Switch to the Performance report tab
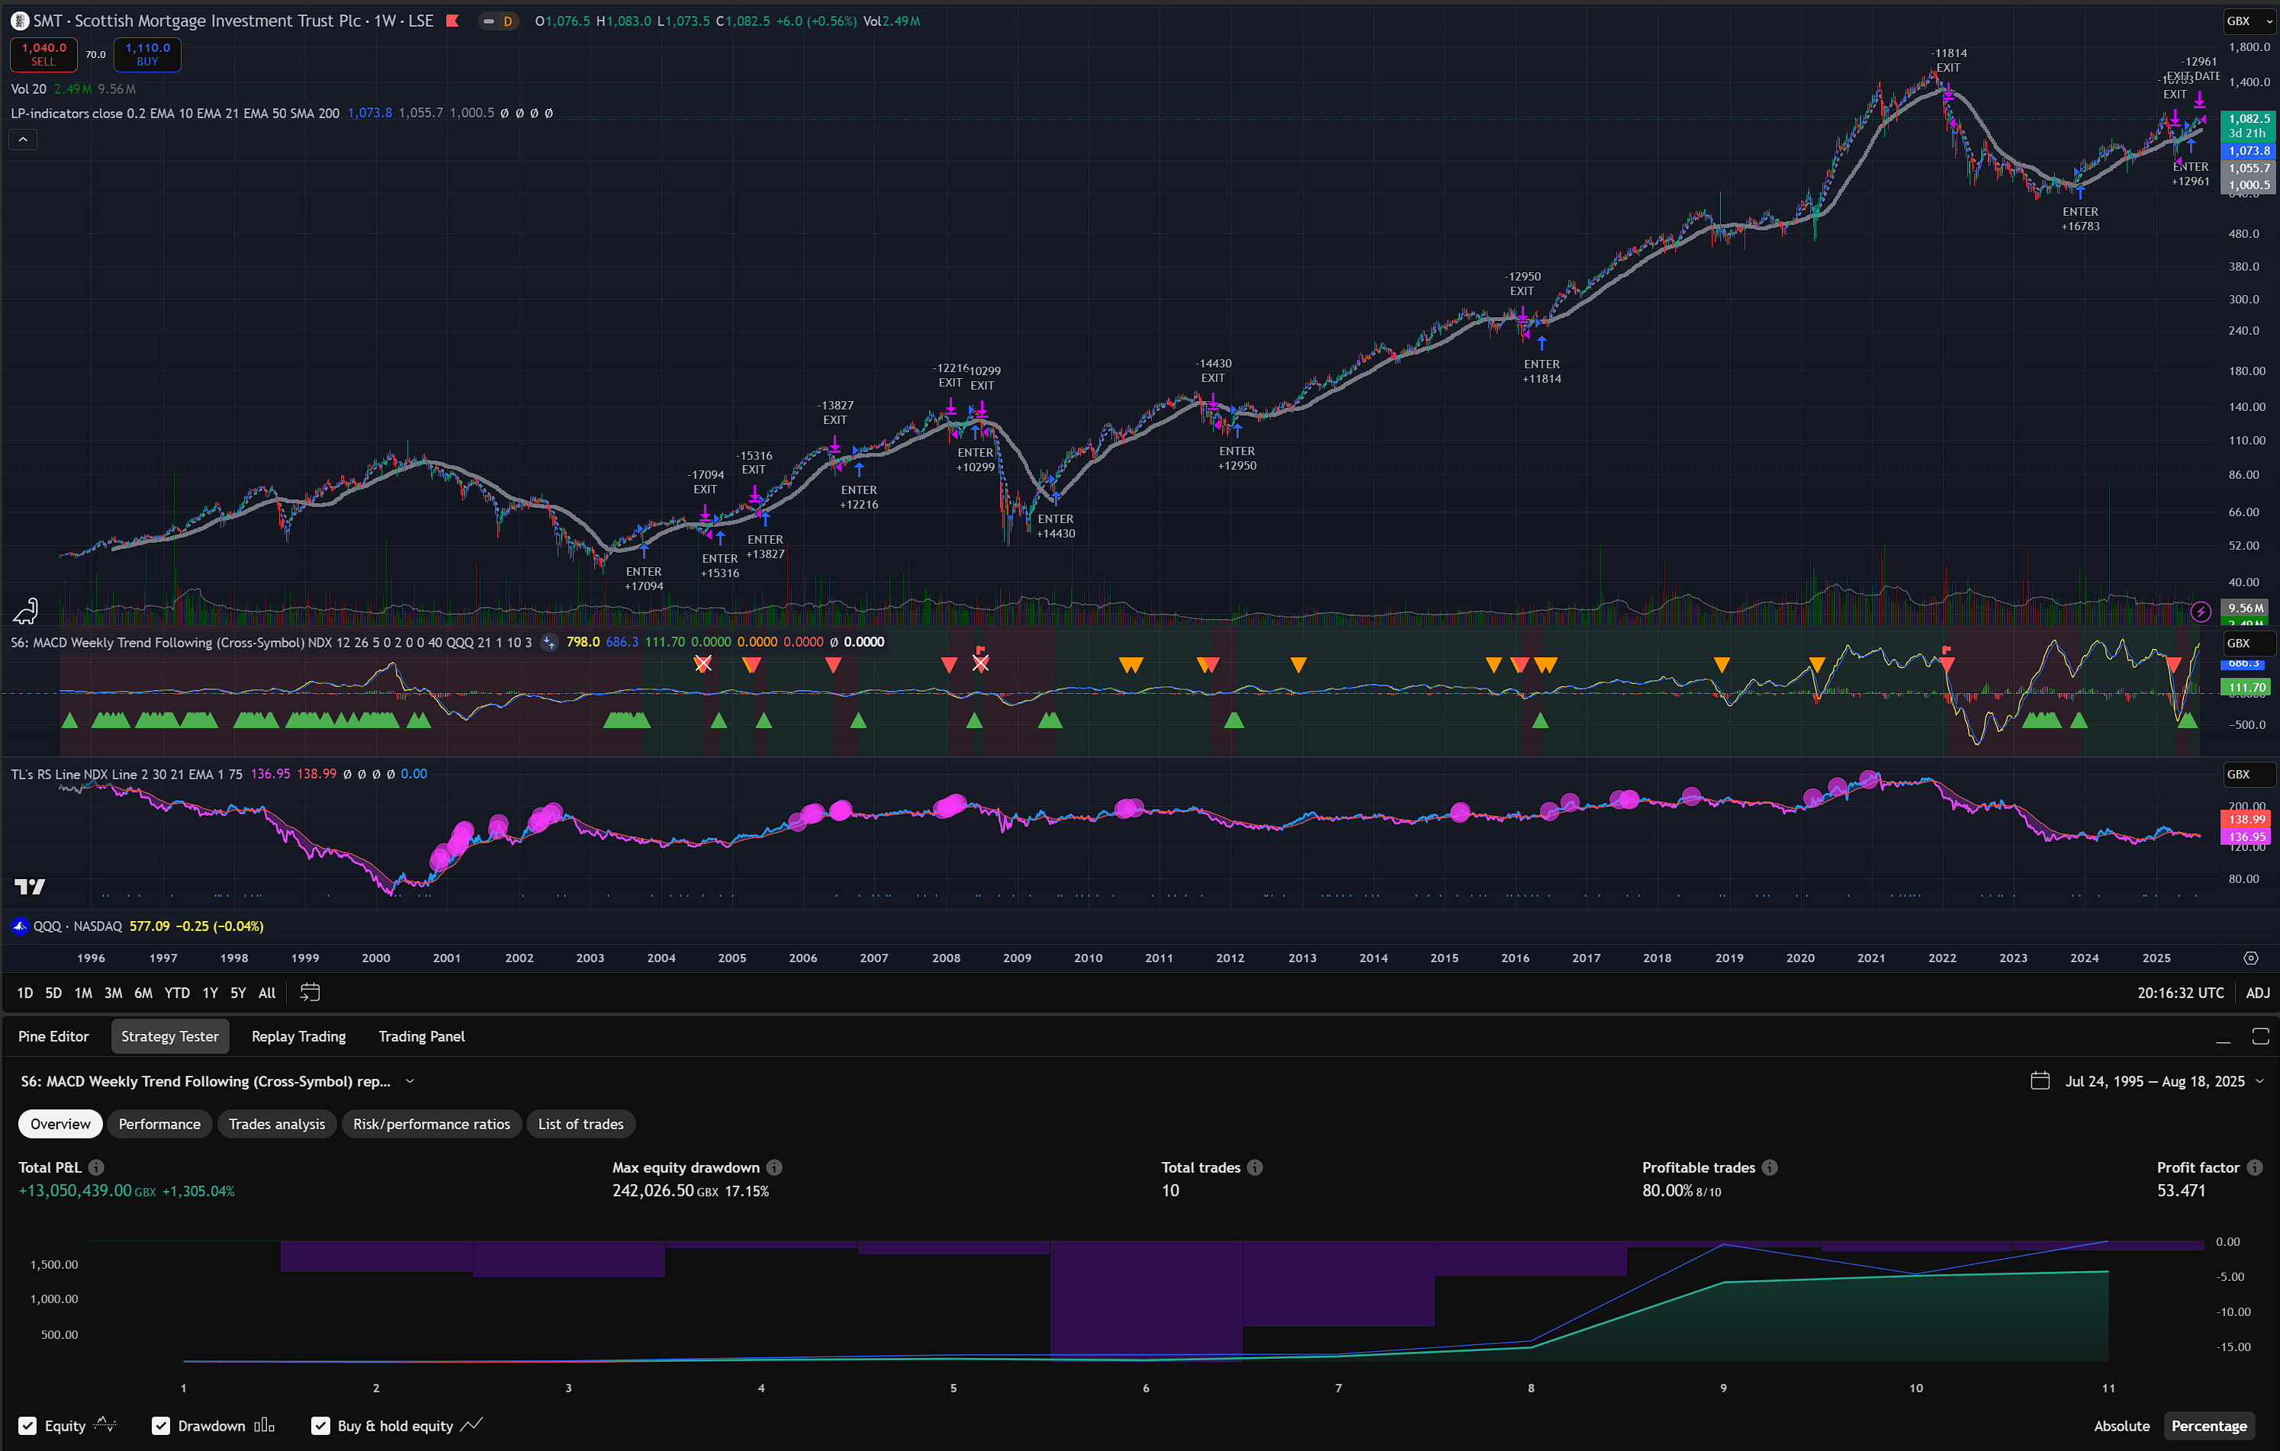The image size is (2280, 1451). coord(159,1125)
